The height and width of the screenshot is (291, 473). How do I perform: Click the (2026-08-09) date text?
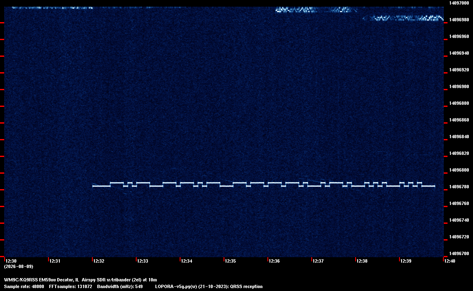(x=18, y=266)
